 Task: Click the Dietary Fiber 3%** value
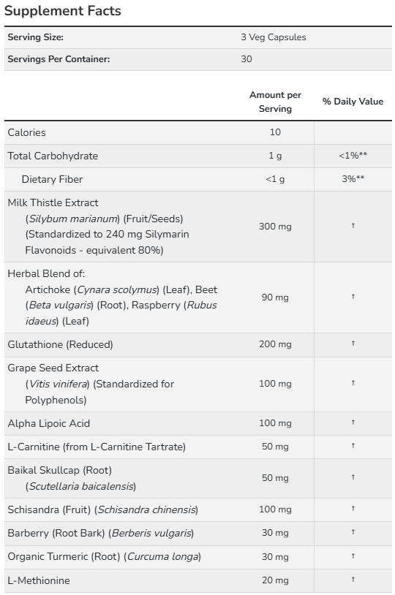coord(353,179)
